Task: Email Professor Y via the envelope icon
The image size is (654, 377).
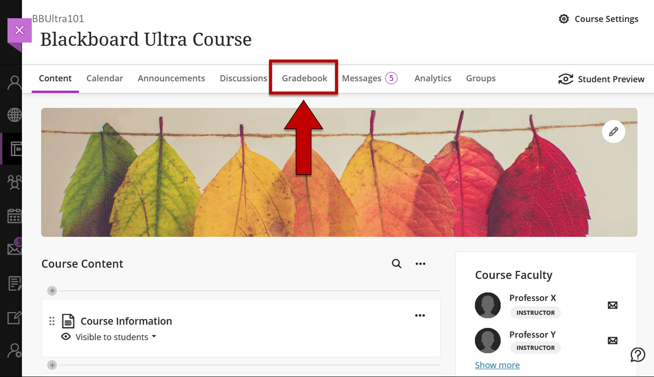Action: tap(612, 341)
